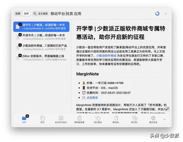The height and width of the screenshot is (142, 183).
Task: Click the document icon of result 3 少数派软件商城
Action: 18,47
